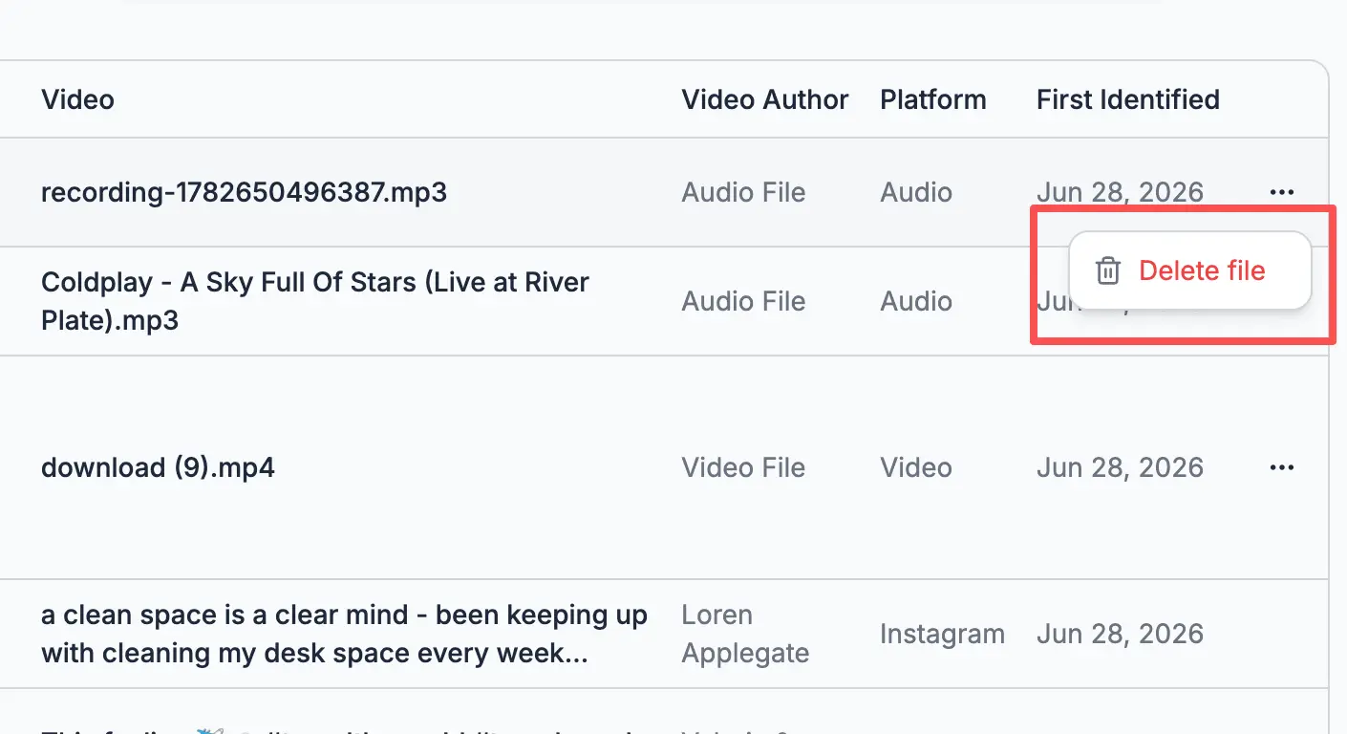Click the Video column header
Image resolution: width=1347 pixels, height=734 pixels.
[77, 99]
